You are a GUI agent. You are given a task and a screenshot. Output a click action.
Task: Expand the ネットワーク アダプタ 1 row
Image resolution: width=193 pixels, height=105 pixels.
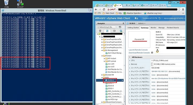[130, 72]
